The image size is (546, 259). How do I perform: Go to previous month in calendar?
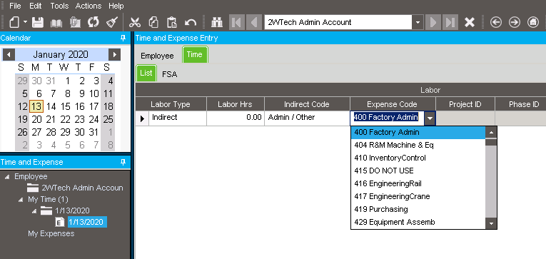pos(9,55)
